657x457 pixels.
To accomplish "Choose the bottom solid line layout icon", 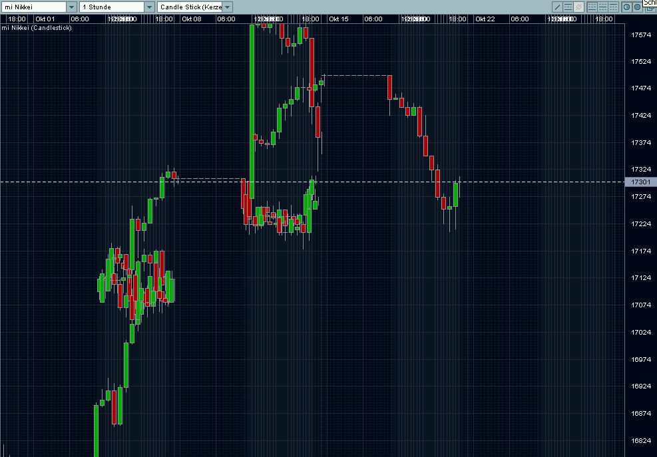I will coord(592,7).
